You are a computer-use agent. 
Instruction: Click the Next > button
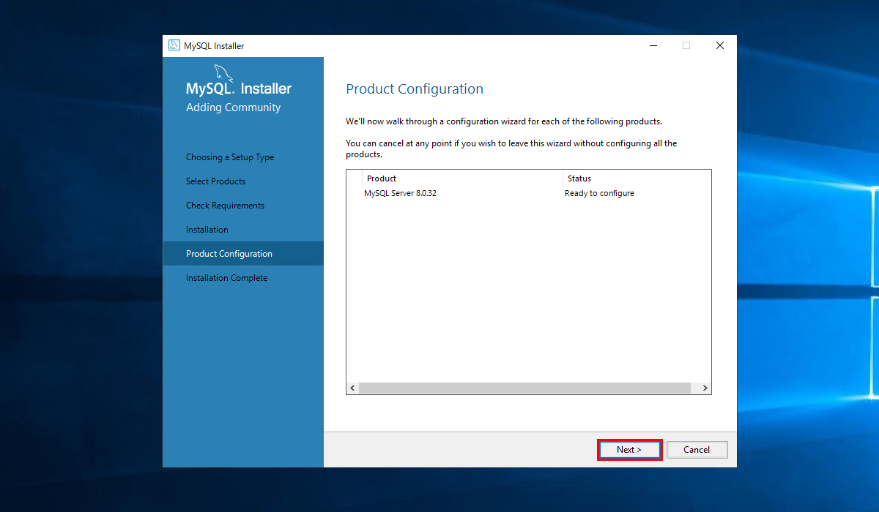pyautogui.click(x=629, y=450)
